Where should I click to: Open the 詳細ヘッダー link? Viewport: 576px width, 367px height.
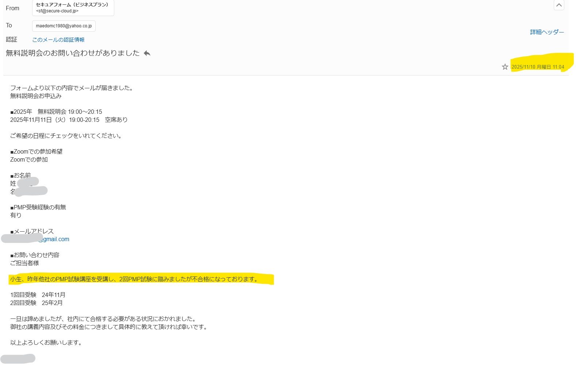547,32
